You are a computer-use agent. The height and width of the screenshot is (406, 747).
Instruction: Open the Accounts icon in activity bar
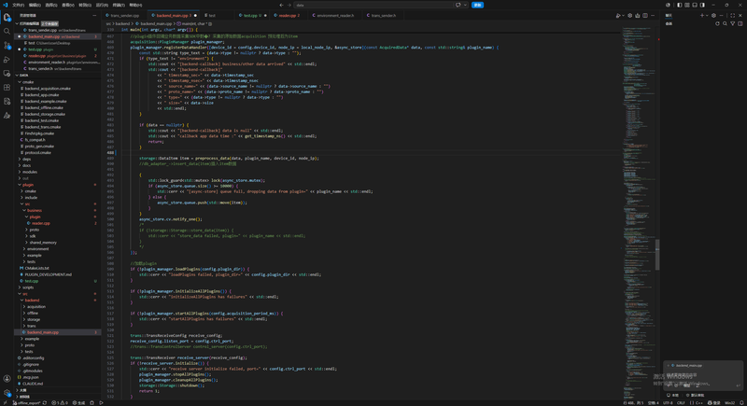7,379
